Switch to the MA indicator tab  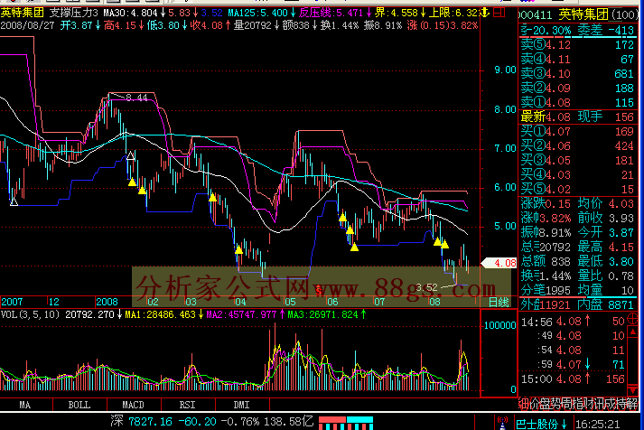click(x=25, y=405)
